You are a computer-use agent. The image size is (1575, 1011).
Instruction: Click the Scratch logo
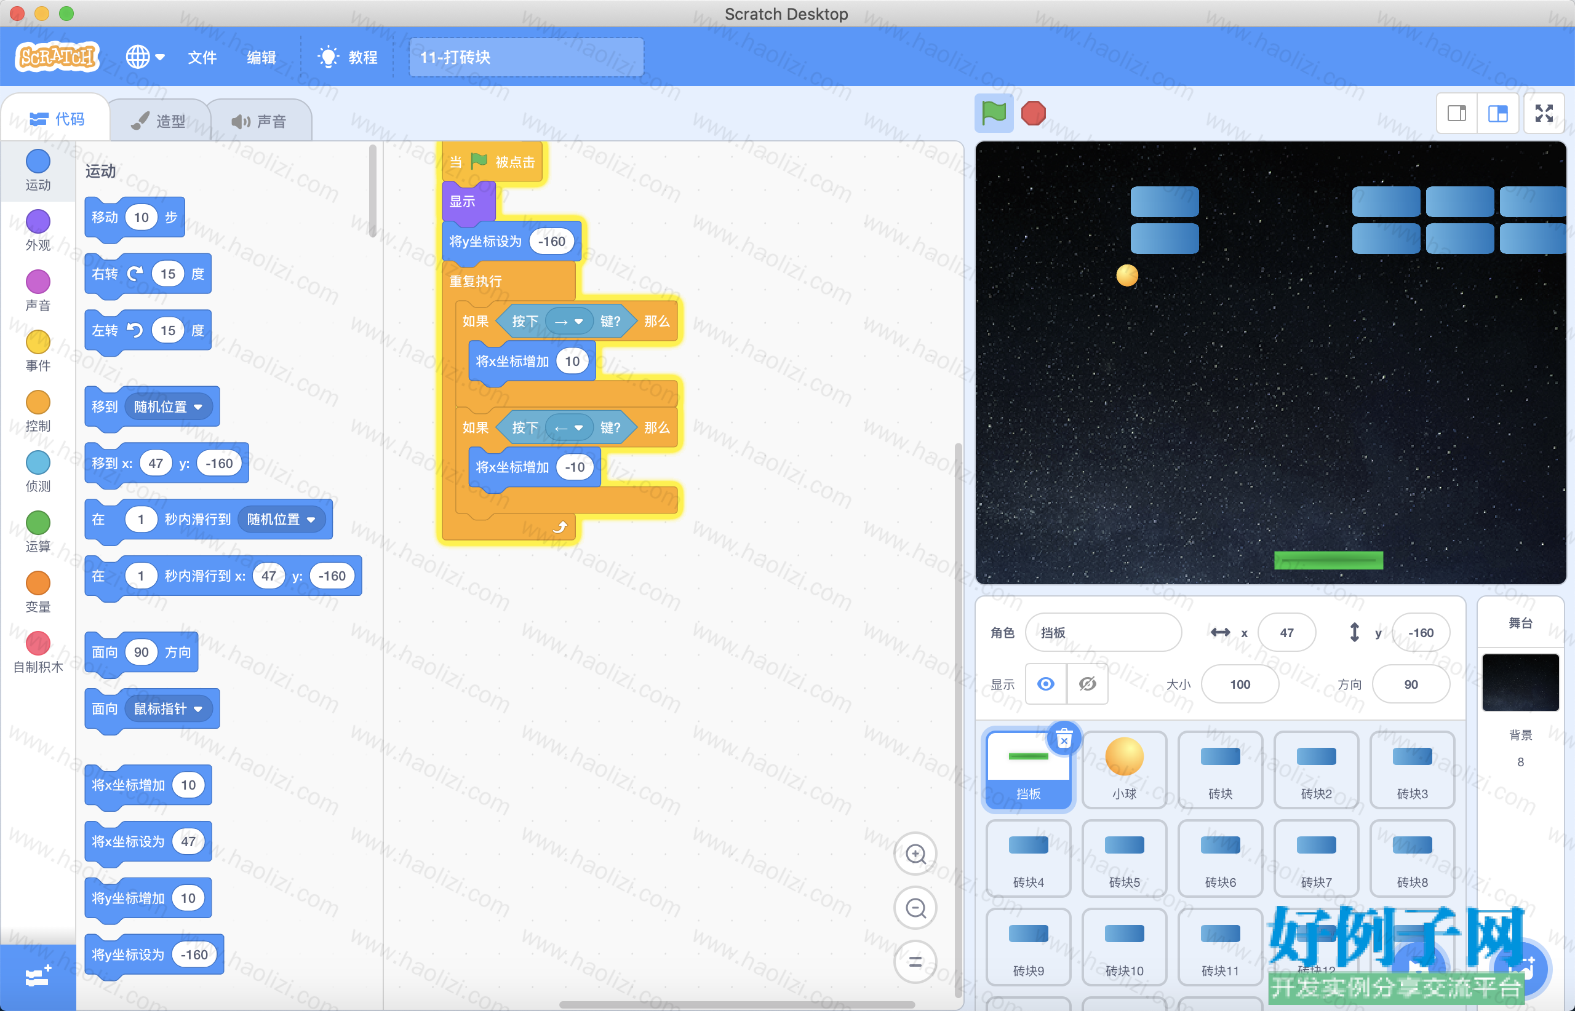(x=57, y=57)
